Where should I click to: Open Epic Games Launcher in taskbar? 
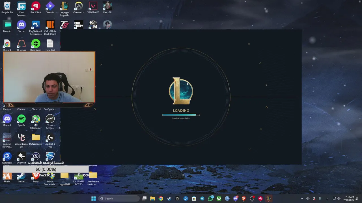coord(177,198)
